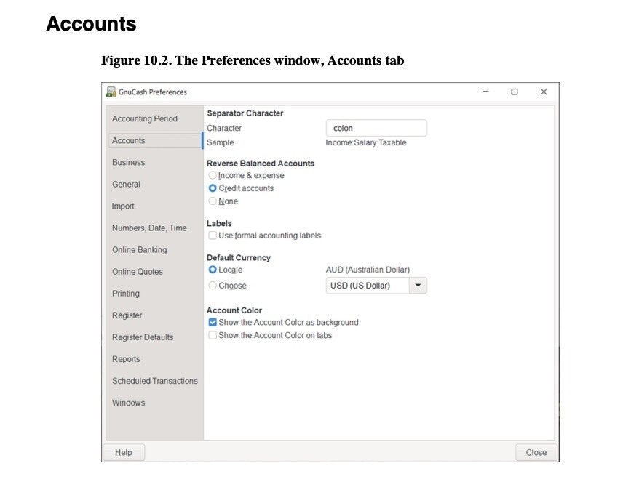
Task: Open the Online Quotes section
Action: [x=138, y=271]
